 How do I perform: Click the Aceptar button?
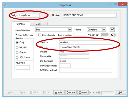(x=59, y=92)
